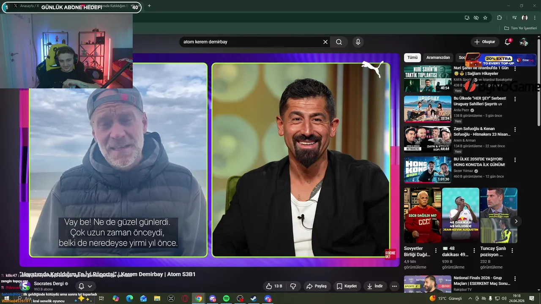This screenshot has height=304, width=541.
Task: Open the Chrome profile avatar
Action: [525, 18]
